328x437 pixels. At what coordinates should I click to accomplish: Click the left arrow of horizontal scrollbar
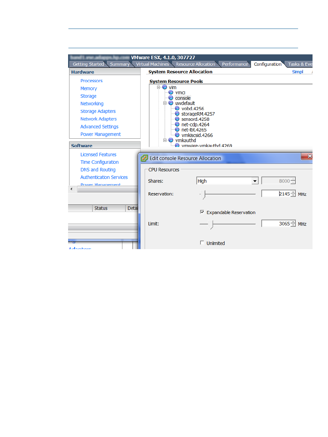pyautogui.click(x=71, y=189)
